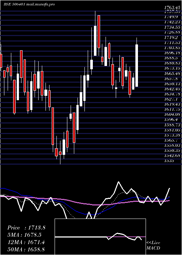This screenshot has height=255, width=182.
Task: Click the last tall white candle at right end
Action: (136, 66)
